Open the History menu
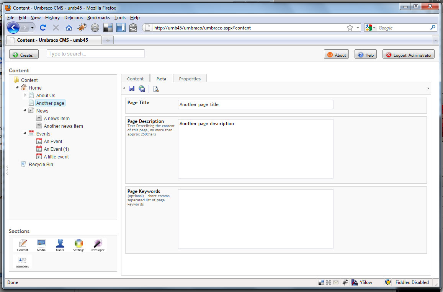 point(52,18)
